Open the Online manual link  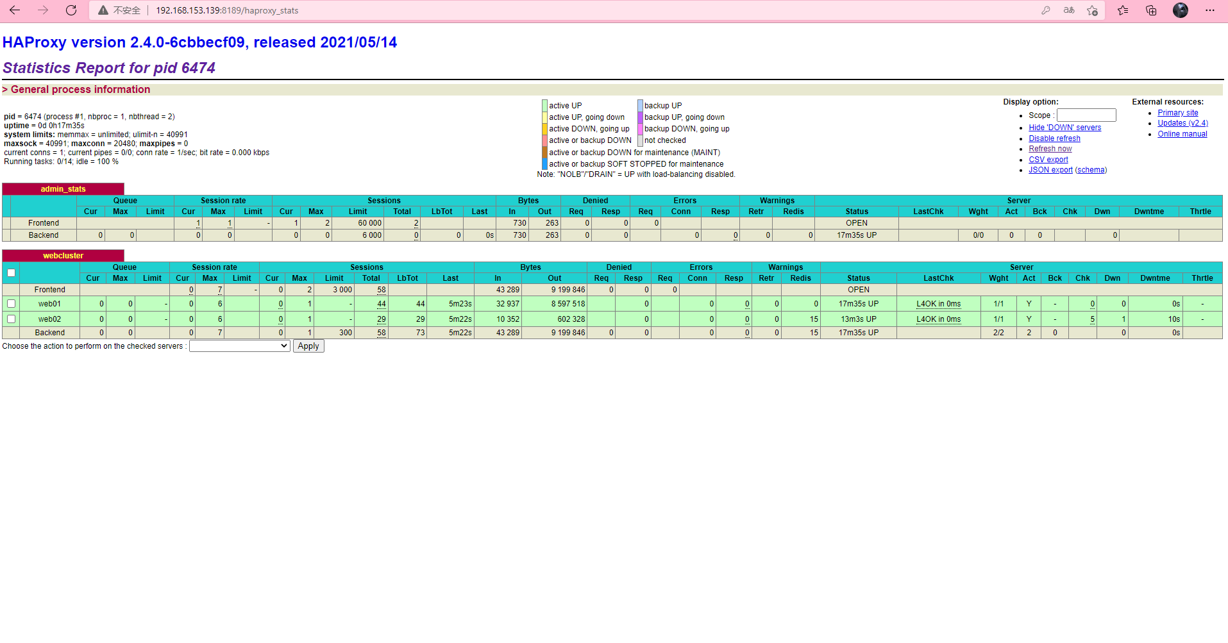click(1182, 134)
